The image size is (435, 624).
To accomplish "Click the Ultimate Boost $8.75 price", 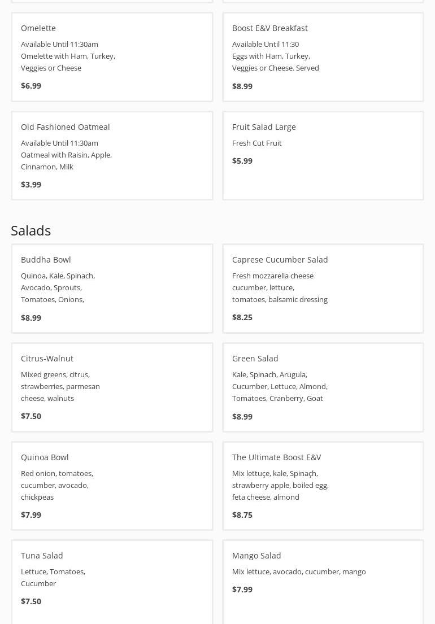I will 242,515.
